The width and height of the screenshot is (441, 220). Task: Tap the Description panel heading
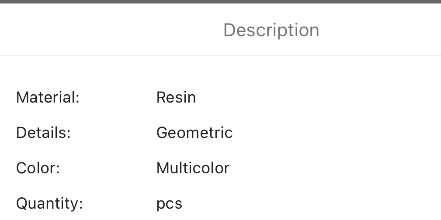[271, 30]
